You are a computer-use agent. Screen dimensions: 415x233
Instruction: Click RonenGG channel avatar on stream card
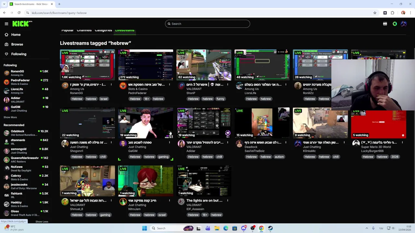tap(65, 85)
